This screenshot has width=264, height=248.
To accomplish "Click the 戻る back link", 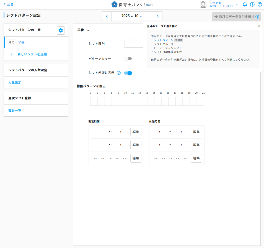I will point(8,4).
